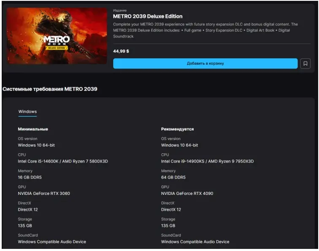The height and width of the screenshot is (251, 319).
Task: Click the 44,99 $ price
Action: pos(121,51)
